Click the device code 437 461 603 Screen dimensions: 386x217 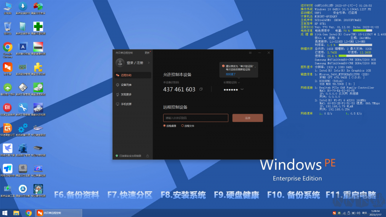point(179,89)
